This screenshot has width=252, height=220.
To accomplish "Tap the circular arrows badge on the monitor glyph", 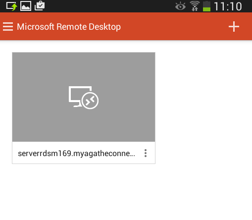I will tap(90, 101).
